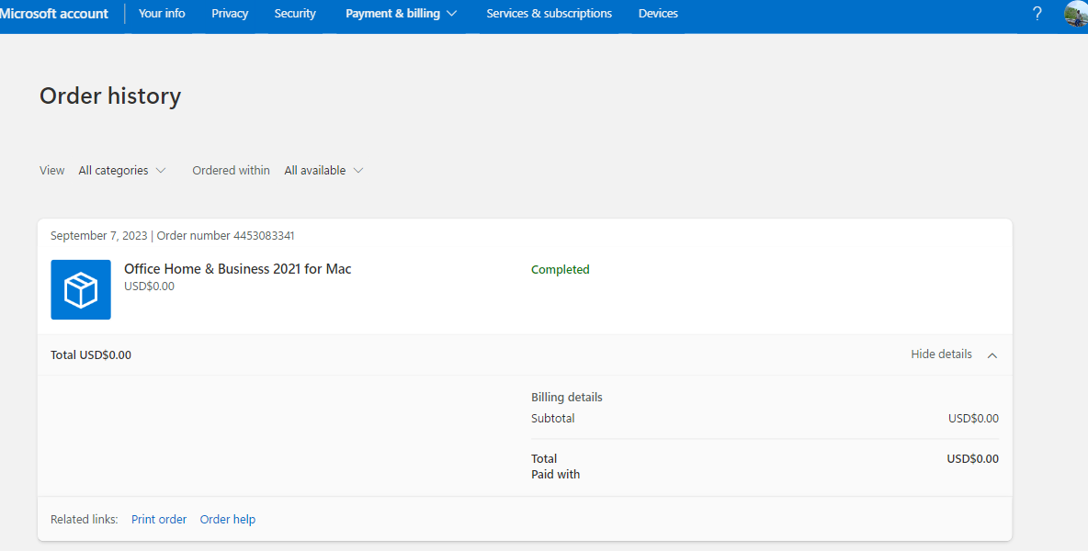Click the Hide details text
Viewport: 1088px width, 551px height.
[941, 354]
